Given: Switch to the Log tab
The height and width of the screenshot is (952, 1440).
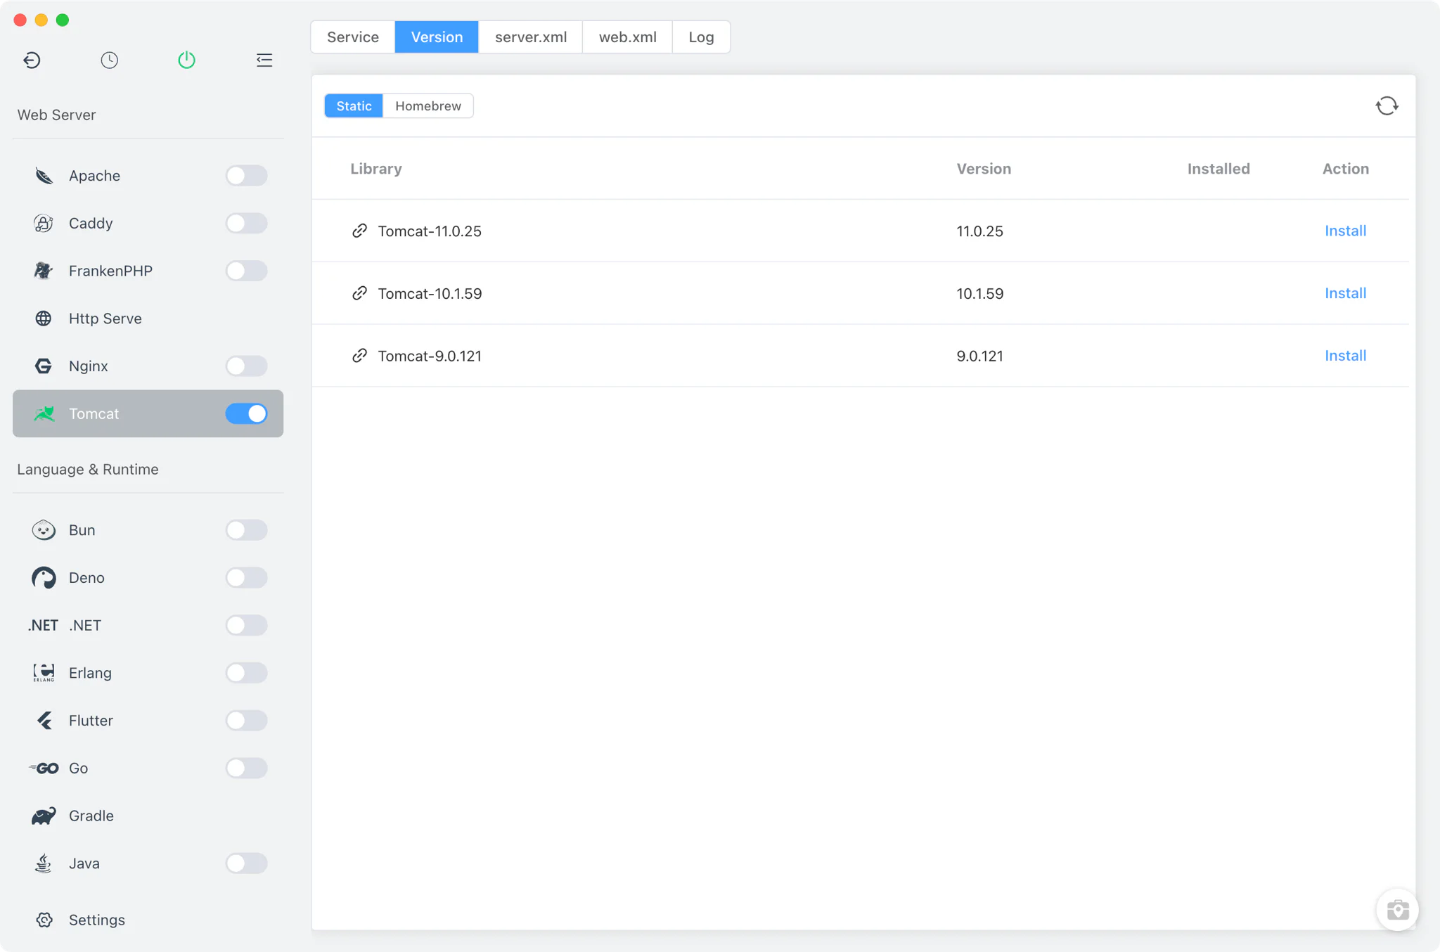Looking at the screenshot, I should [x=701, y=37].
